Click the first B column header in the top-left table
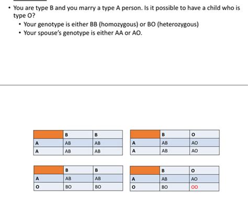Viewport: 248px width, 197px height. [78, 135]
